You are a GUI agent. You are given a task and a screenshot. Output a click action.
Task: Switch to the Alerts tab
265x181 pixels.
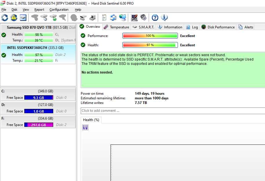click(246, 27)
